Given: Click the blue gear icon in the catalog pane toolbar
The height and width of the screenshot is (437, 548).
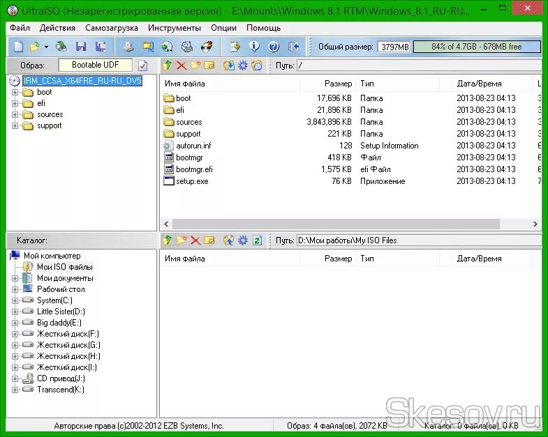Looking at the screenshot, I should [x=242, y=240].
